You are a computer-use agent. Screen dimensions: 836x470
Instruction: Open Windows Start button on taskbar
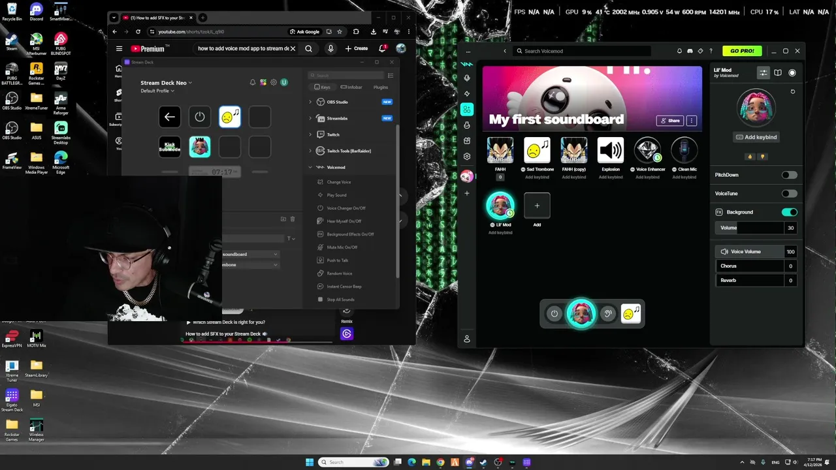(x=310, y=462)
